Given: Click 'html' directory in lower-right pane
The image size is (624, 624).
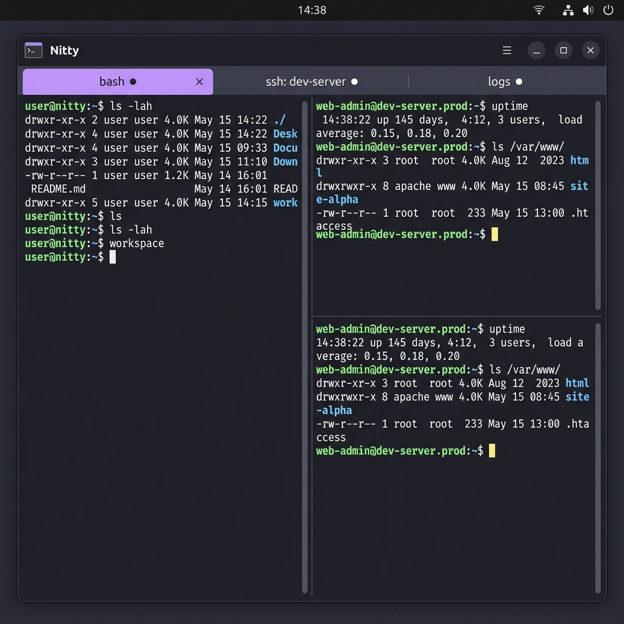Looking at the screenshot, I should point(577,383).
